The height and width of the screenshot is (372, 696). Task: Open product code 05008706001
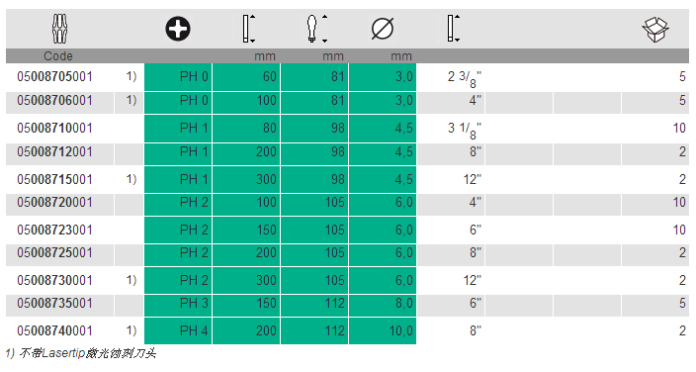pyautogui.click(x=54, y=101)
